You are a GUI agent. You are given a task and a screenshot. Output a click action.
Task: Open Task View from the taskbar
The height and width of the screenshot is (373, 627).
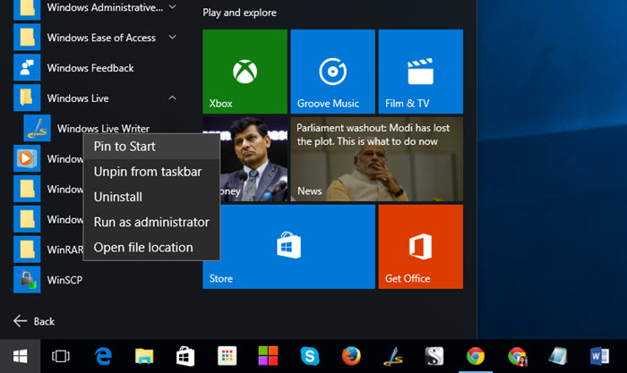point(61,356)
